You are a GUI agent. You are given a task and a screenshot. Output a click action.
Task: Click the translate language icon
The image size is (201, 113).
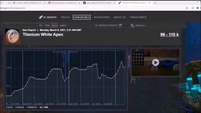point(132,26)
